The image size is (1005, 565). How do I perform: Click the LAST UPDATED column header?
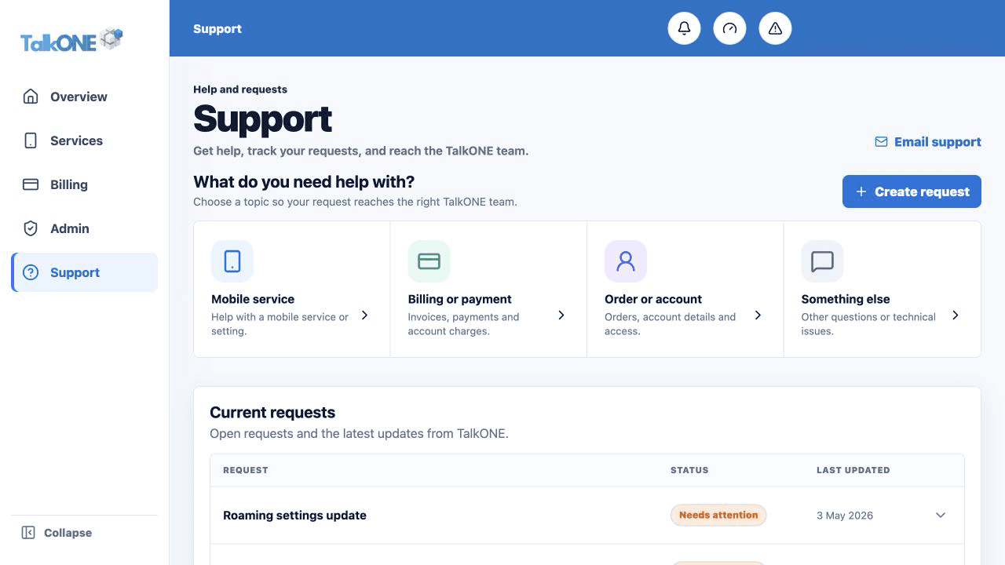853,470
